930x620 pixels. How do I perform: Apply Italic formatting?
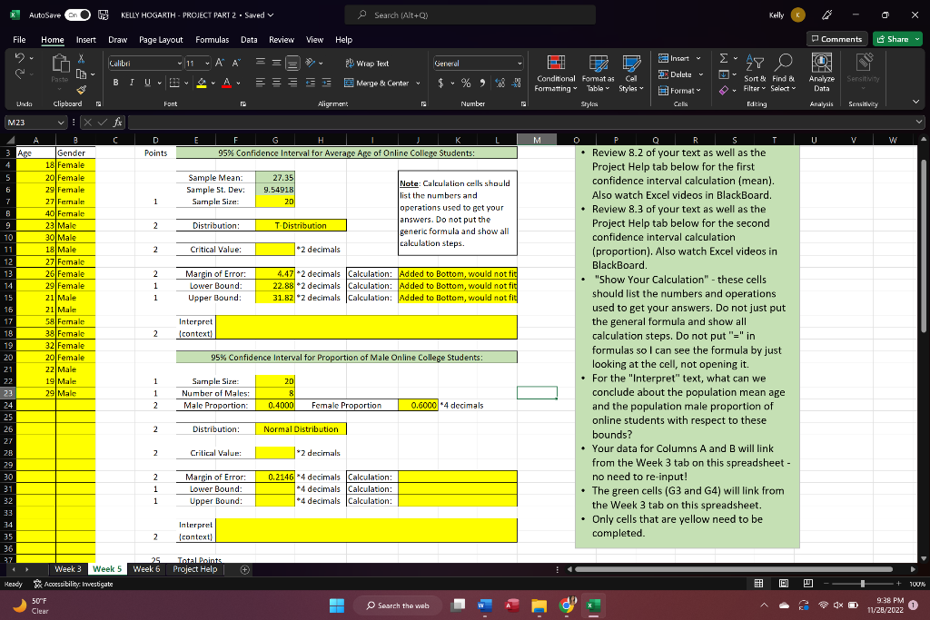[x=131, y=83]
